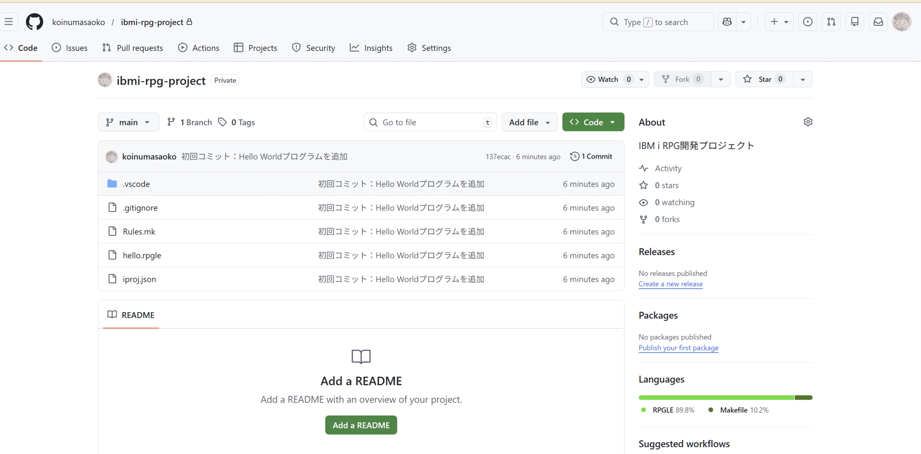Open Copilot chat icon
The image size is (921, 454).
click(x=727, y=22)
